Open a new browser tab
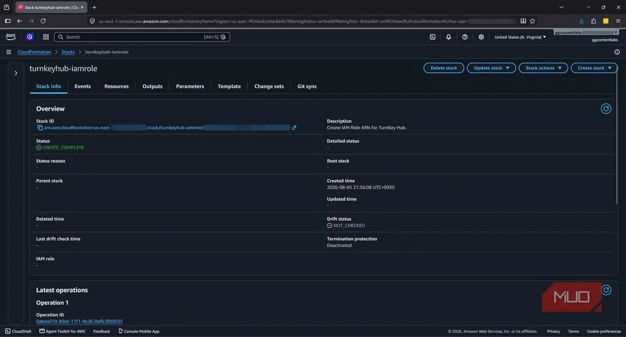This screenshot has height=337, width=626. pos(94,7)
